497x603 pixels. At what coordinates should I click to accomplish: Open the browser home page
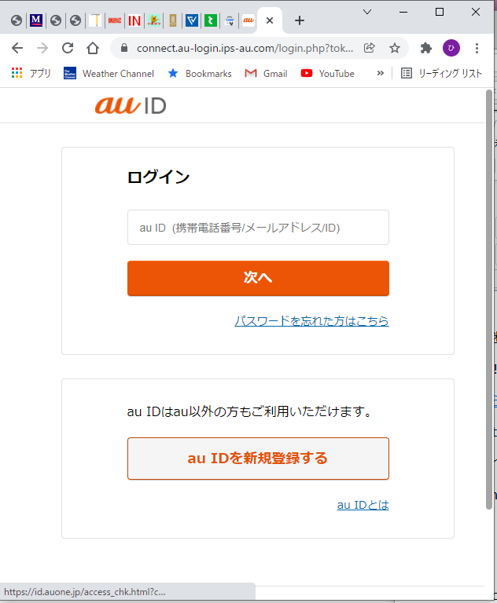coord(93,48)
